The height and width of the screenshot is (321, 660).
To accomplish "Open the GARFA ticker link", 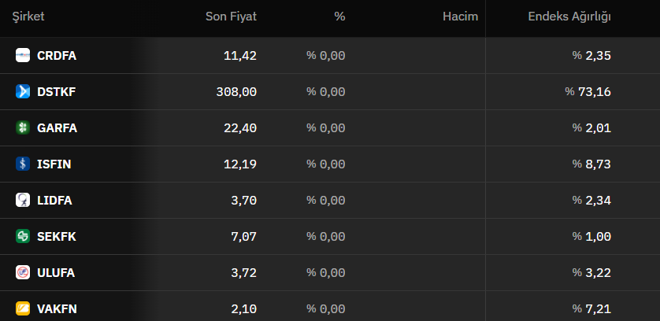I will point(57,128).
